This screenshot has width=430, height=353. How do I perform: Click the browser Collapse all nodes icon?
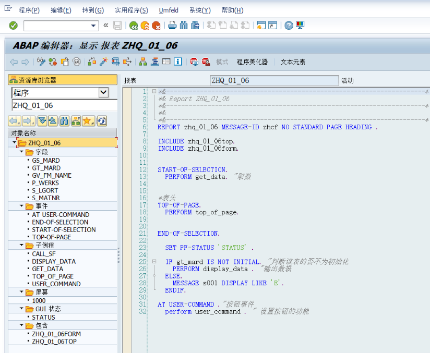[x=53, y=121]
